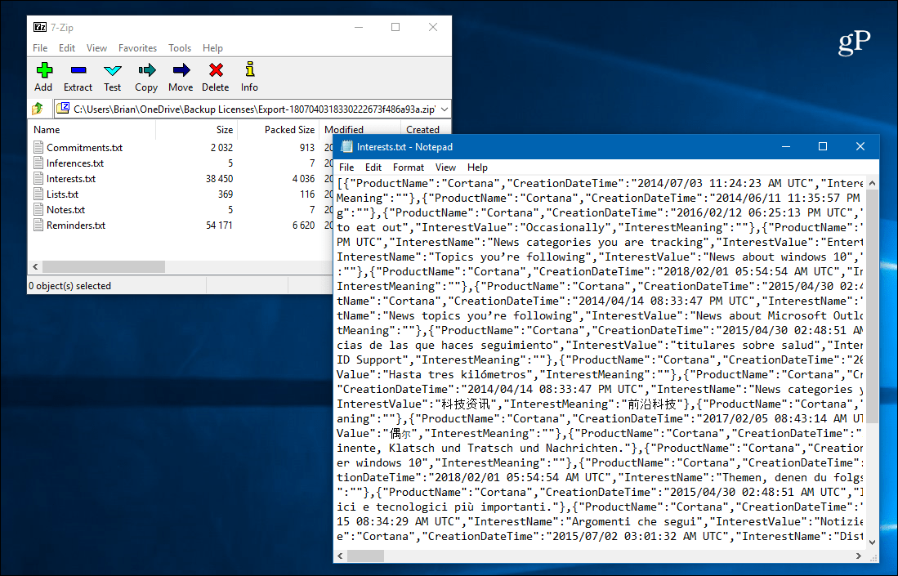The height and width of the screenshot is (576, 898).
Task: Open the 7-Zip Edit menu
Action: point(67,48)
